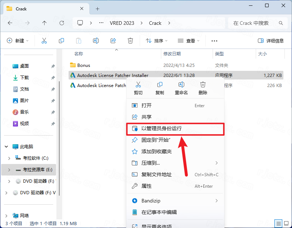Unpin 桌面 from quick access
292x228 pixels.
tap(53, 66)
